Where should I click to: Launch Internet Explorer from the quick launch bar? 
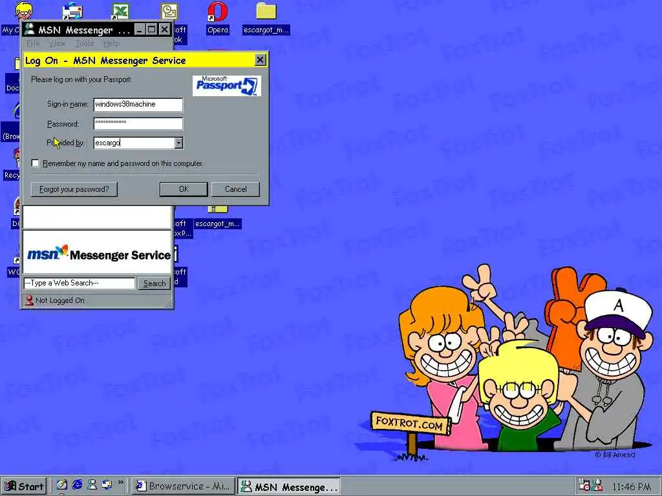click(77, 486)
